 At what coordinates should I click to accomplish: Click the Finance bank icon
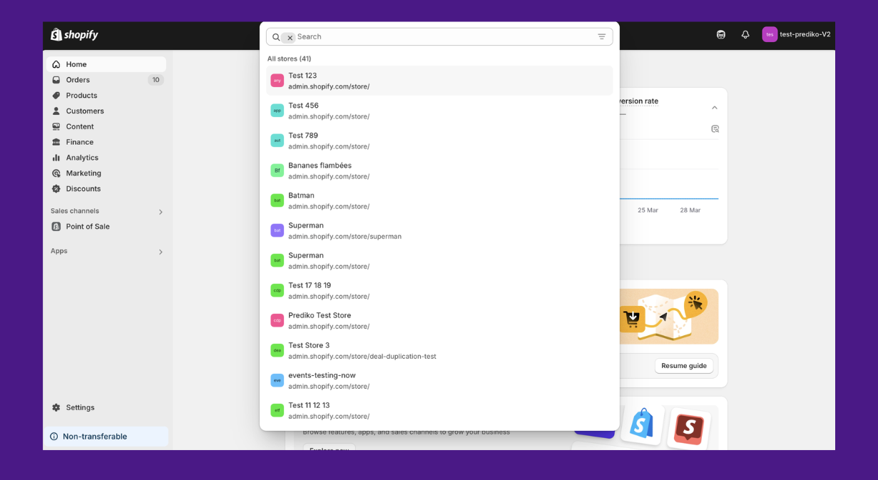(56, 142)
